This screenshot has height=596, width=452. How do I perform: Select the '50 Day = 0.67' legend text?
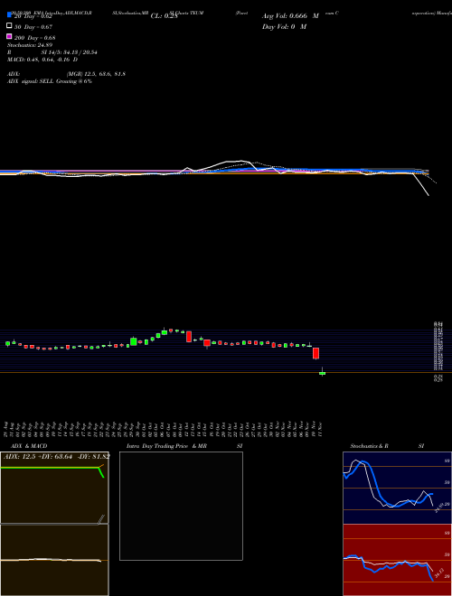click(x=33, y=27)
